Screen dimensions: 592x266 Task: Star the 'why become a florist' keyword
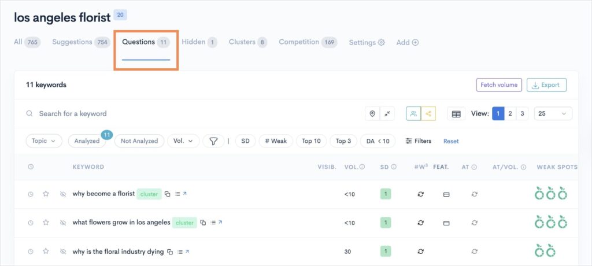pos(46,194)
